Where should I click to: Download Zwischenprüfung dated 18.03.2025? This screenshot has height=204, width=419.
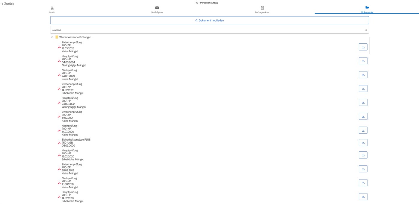(x=363, y=47)
